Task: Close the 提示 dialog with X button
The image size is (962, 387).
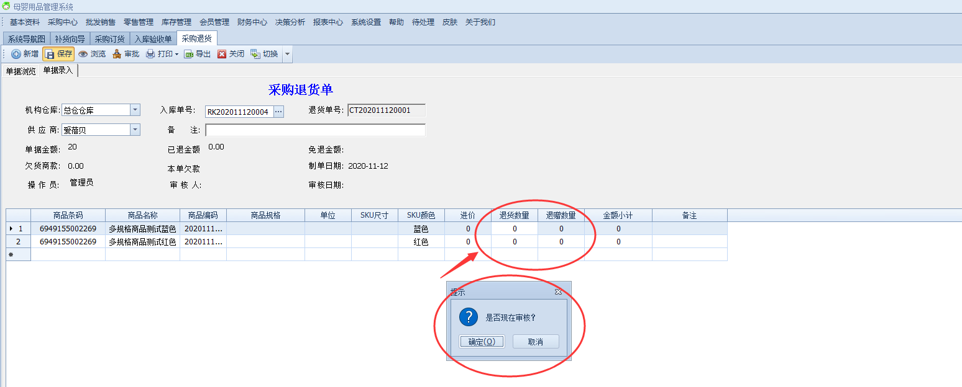Action: coord(558,291)
